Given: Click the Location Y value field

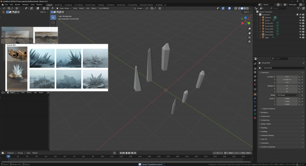Looking at the screenshot, I should [x=287, y=80].
